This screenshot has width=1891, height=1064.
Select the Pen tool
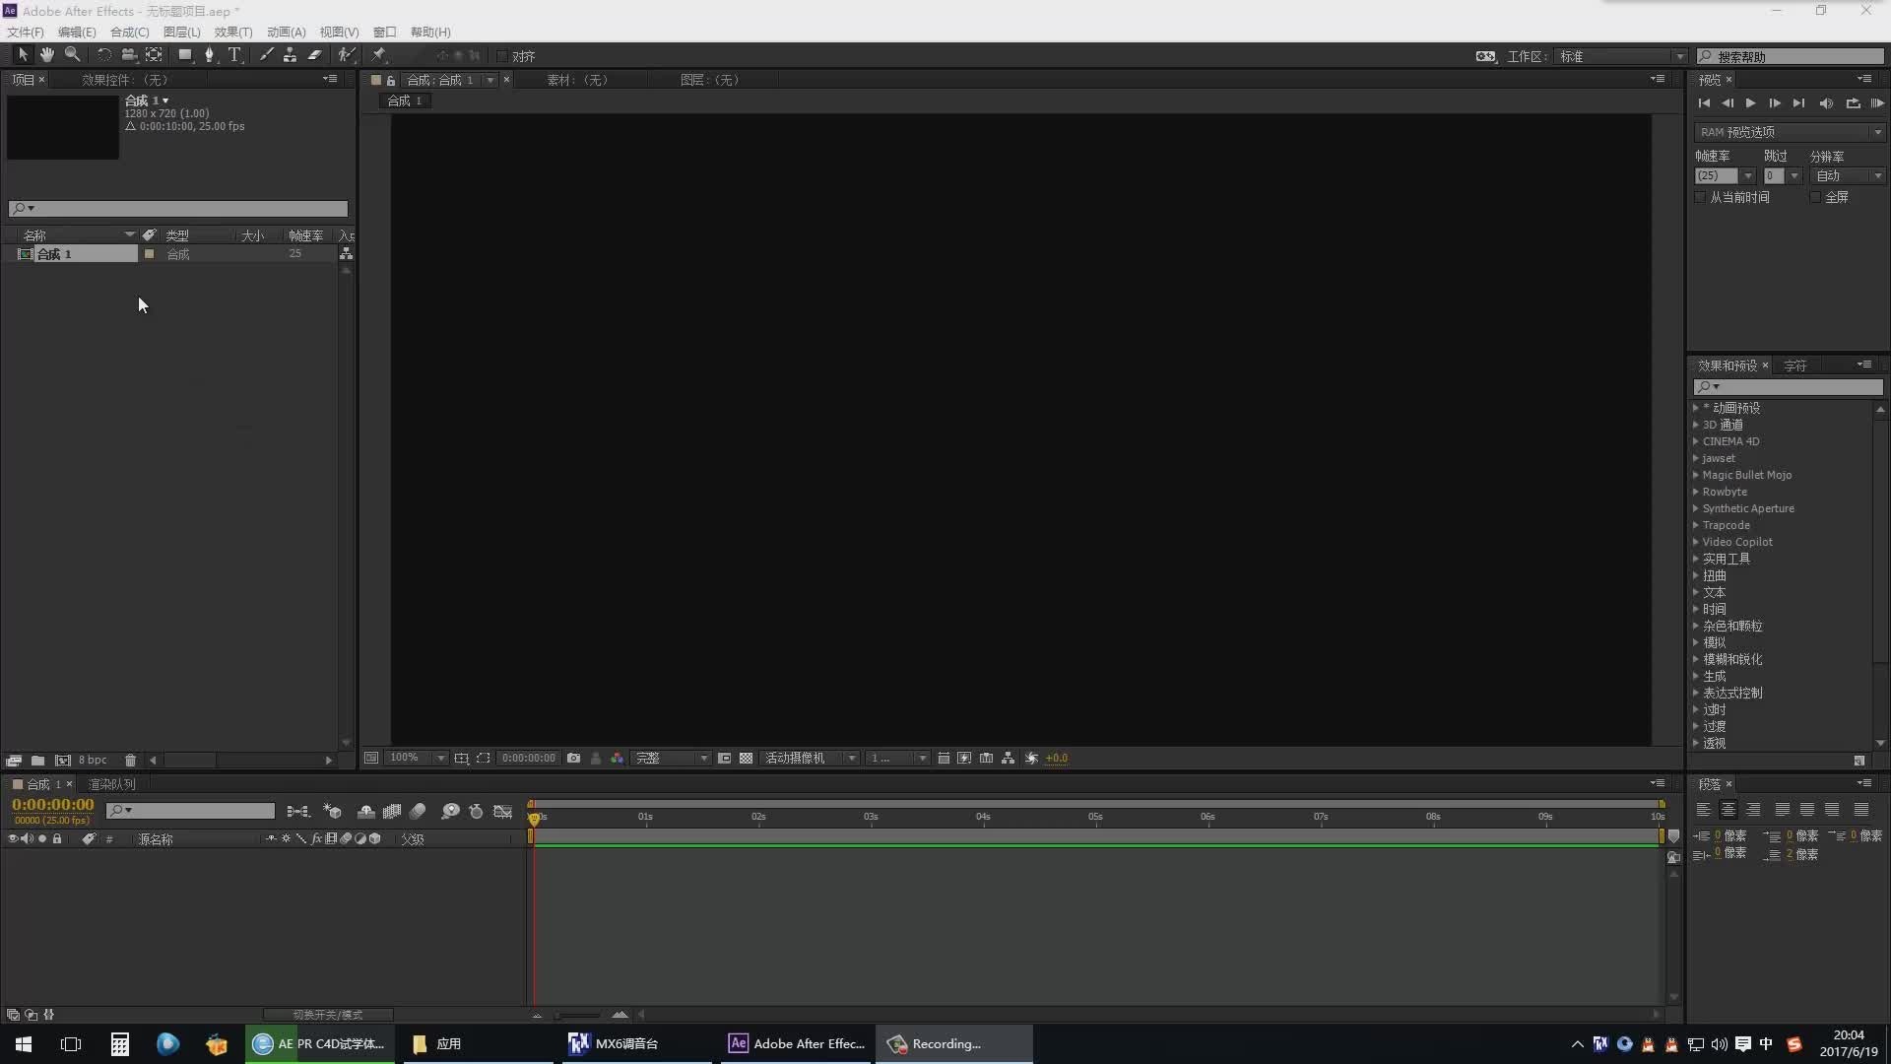coord(209,55)
